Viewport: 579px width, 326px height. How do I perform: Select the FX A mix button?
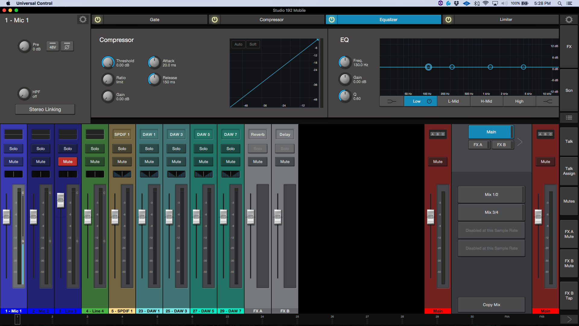pyautogui.click(x=479, y=145)
